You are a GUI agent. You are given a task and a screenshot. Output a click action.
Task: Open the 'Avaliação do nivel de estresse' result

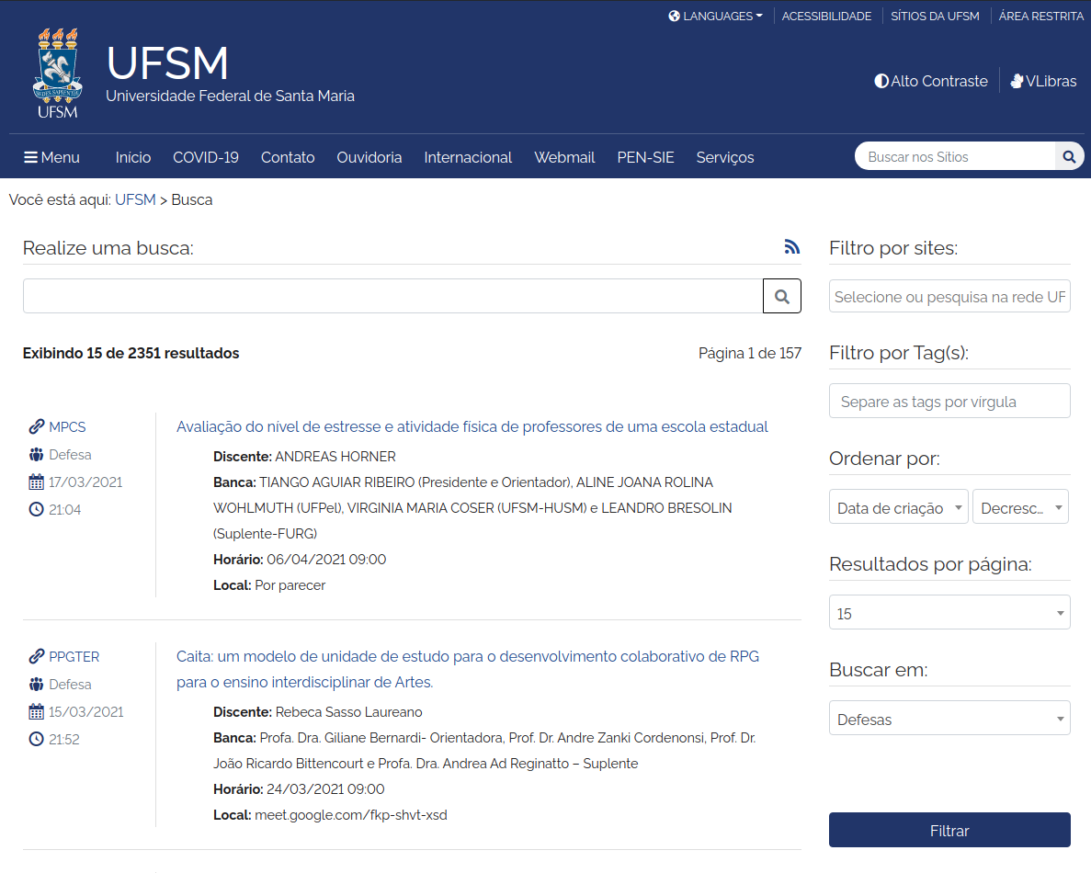472,426
